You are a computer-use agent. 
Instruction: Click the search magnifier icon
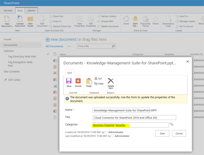coord(113,46)
